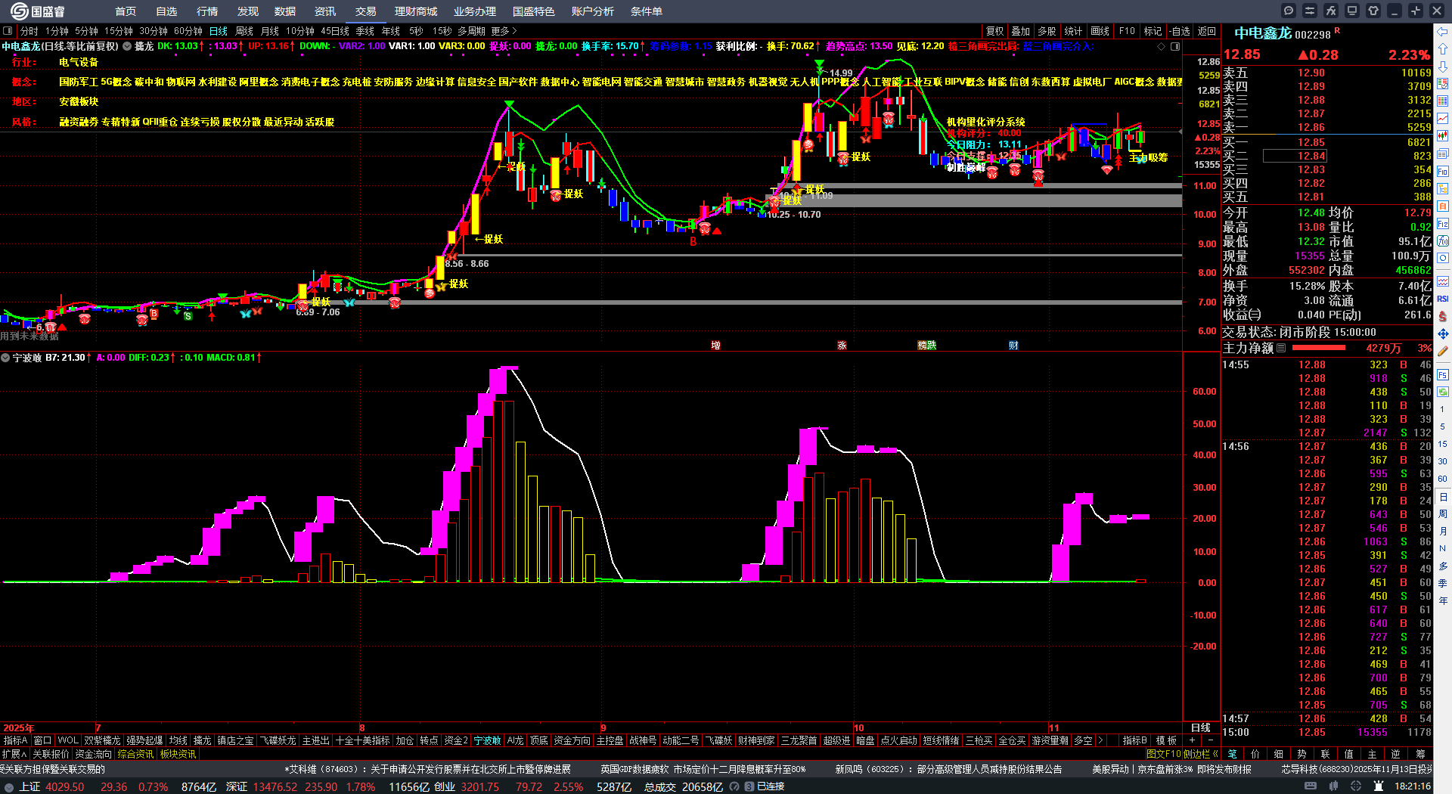Open the message chat bubble icon
This screenshot has width=1452, height=794.
(x=1289, y=11)
